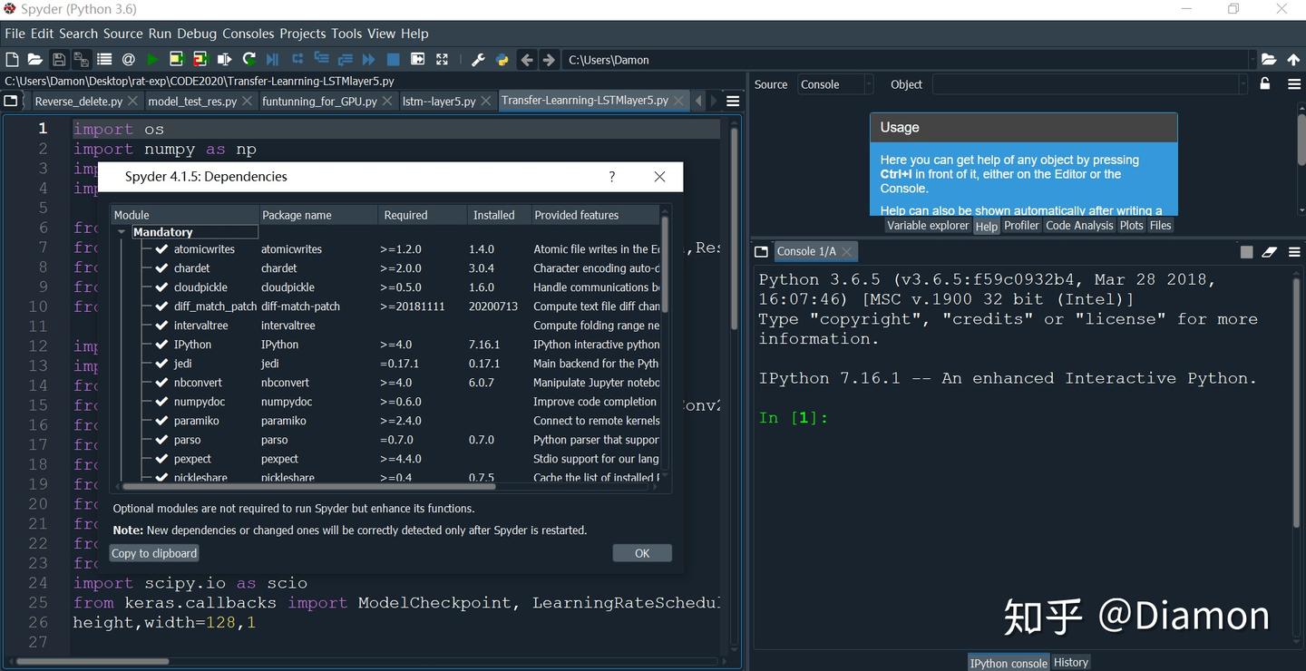This screenshot has width=1306, height=671.
Task: Open the Preferences wrench icon
Action: pyautogui.click(x=478, y=60)
